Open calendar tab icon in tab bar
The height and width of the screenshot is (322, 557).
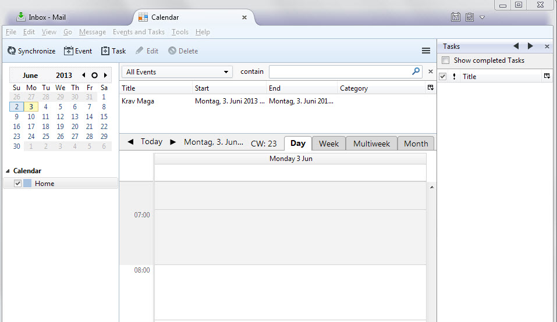(456, 17)
